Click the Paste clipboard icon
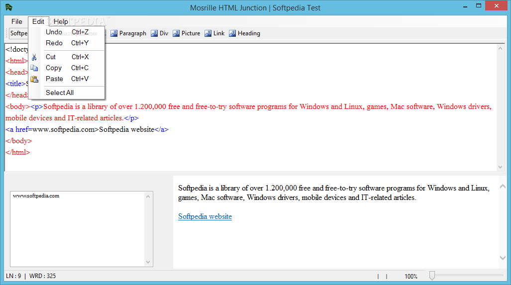 pyautogui.click(x=34, y=79)
